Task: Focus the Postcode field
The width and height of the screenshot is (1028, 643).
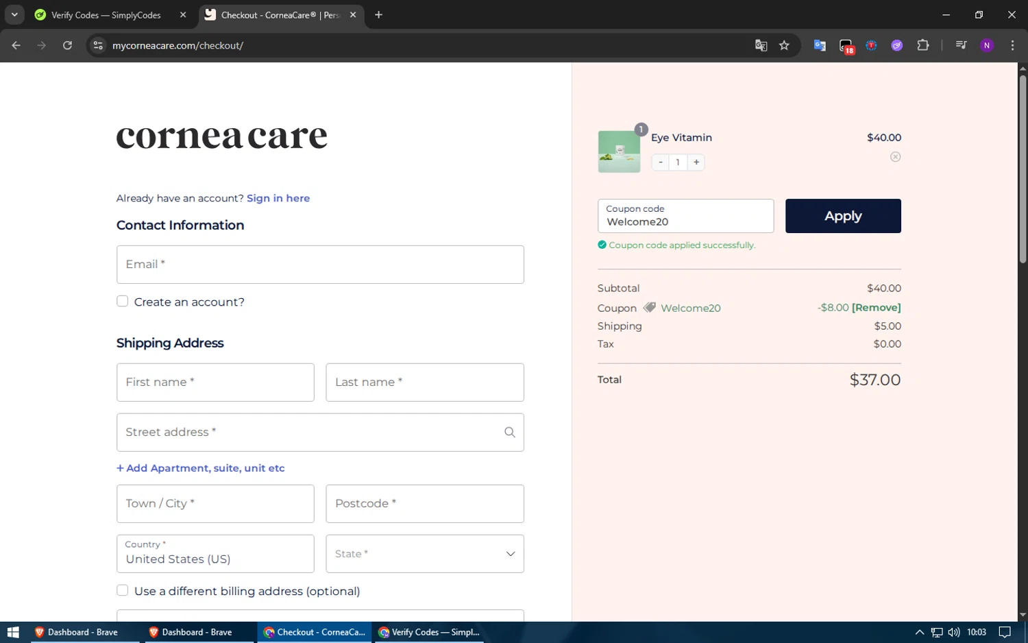Action: [425, 504]
